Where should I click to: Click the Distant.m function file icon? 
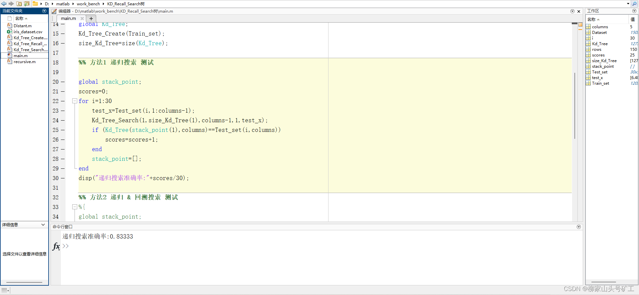point(10,26)
